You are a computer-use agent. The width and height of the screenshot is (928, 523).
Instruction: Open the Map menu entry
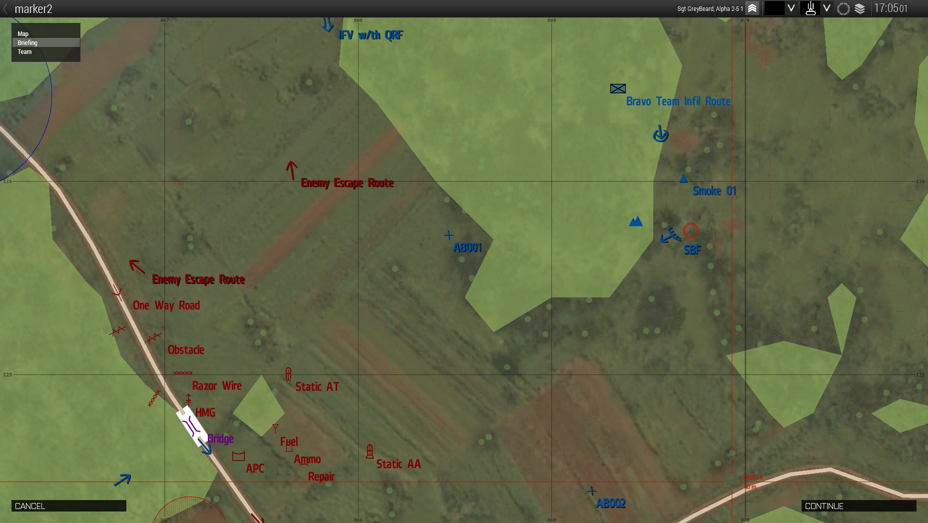coord(46,34)
